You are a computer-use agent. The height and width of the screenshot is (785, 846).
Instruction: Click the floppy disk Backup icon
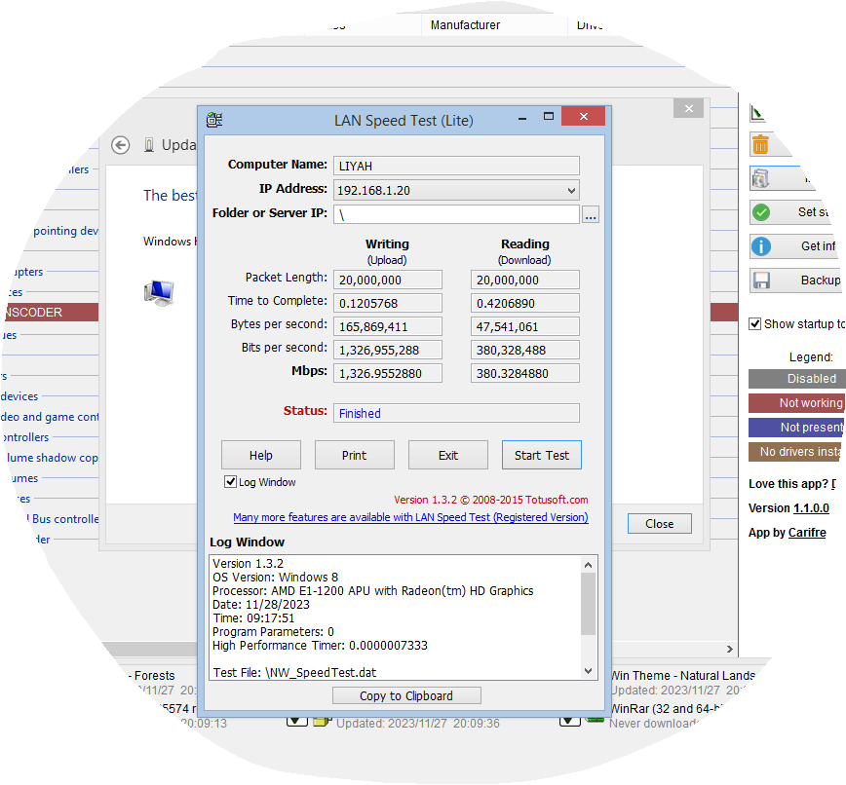tap(761, 280)
